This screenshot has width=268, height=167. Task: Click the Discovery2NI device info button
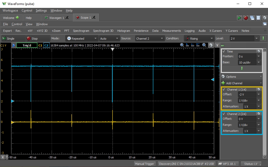(186, 164)
